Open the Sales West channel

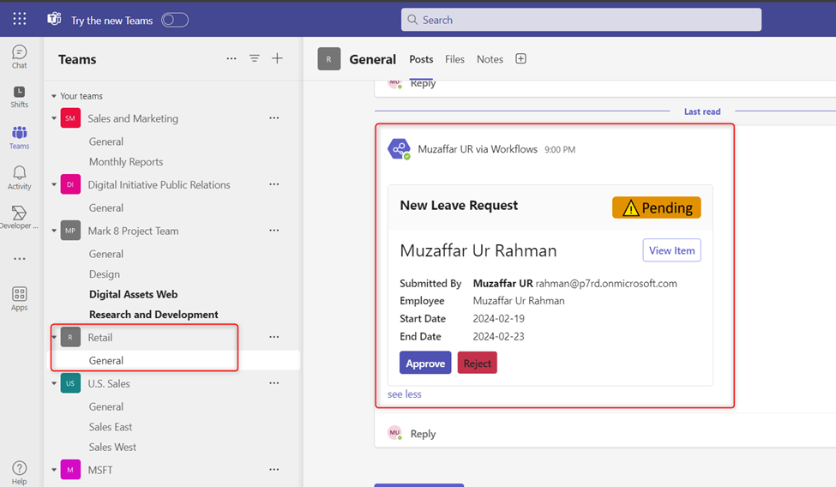112,447
